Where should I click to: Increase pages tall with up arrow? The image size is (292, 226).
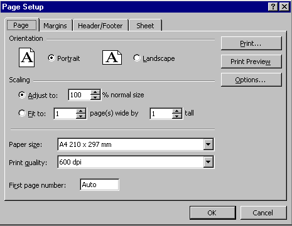(x=177, y=111)
